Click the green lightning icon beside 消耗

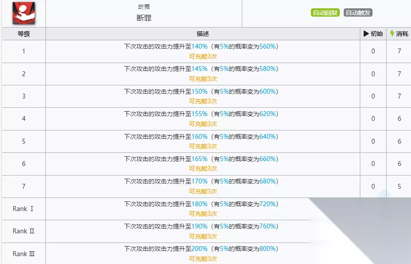392,34
